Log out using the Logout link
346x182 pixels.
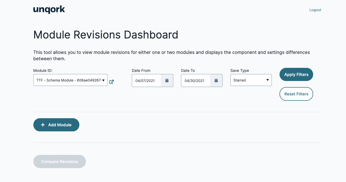tap(315, 10)
